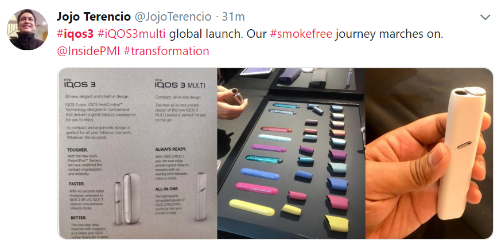Open the white IQOS in hand photo
501x247 pixels.
click(x=429, y=153)
